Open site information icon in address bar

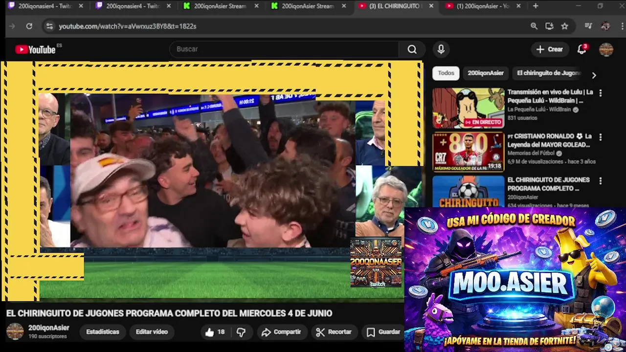pos(49,26)
